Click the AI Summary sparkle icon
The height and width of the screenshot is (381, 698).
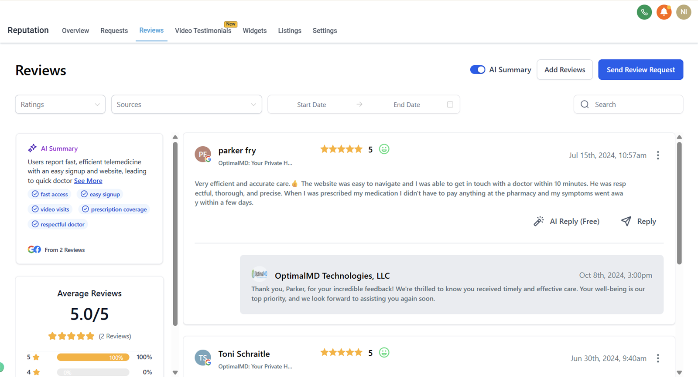tap(32, 148)
